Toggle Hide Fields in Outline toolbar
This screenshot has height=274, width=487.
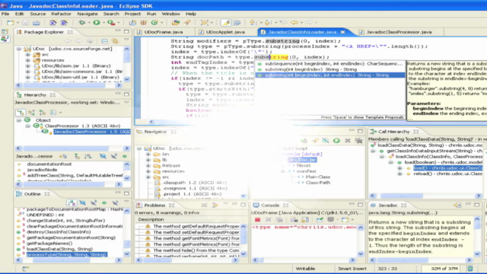(83, 203)
